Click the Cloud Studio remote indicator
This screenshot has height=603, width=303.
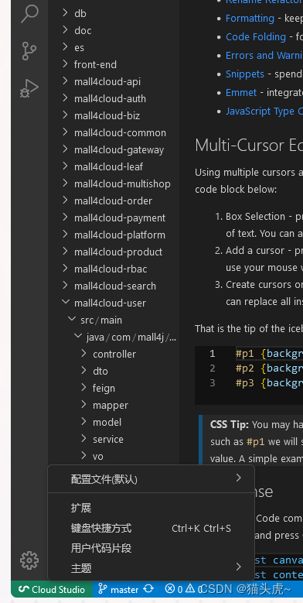click(52, 589)
